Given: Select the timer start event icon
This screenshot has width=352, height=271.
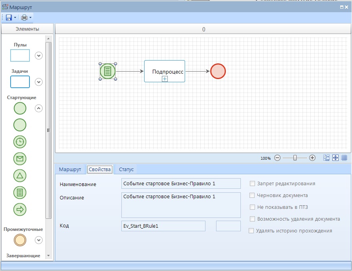Looking at the screenshot, I should [x=20, y=142].
